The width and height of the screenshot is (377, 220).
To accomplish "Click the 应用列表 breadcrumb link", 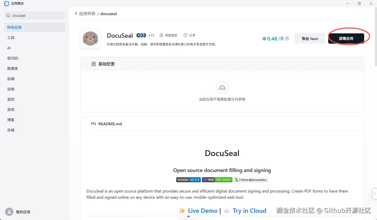I will (87, 14).
